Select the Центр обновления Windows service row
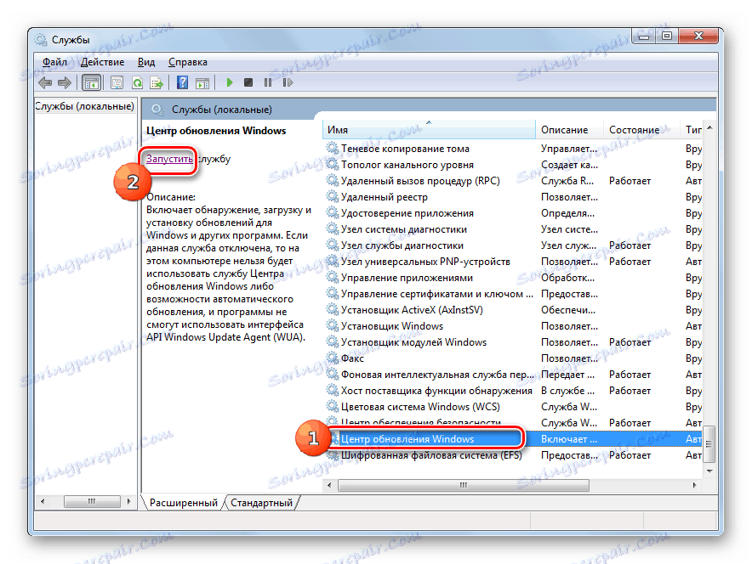Screen dimensions: 752x564 click(513, 438)
